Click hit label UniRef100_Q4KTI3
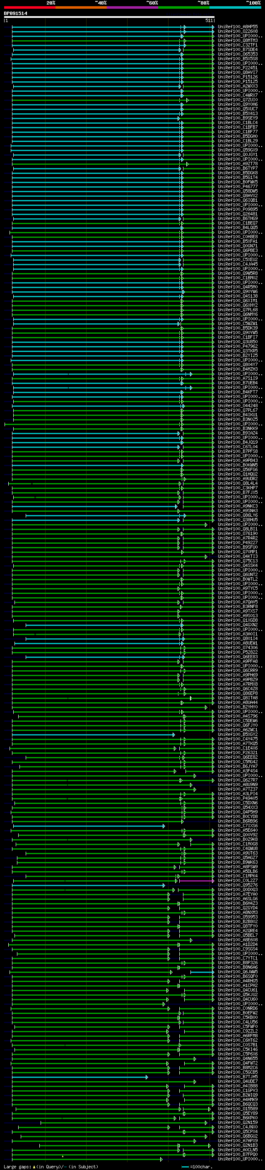Viewport: 265px width, 1170px height. point(238,557)
